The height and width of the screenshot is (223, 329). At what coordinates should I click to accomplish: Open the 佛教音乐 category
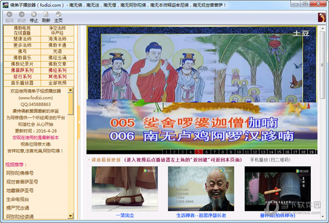click(22, 58)
